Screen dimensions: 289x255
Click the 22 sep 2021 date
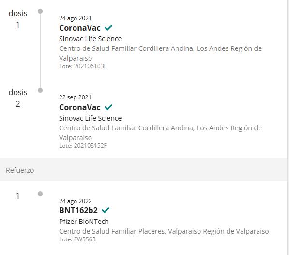tap(75, 97)
